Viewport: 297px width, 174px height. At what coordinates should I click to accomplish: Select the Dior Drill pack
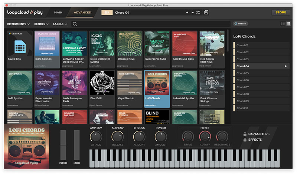102,89
